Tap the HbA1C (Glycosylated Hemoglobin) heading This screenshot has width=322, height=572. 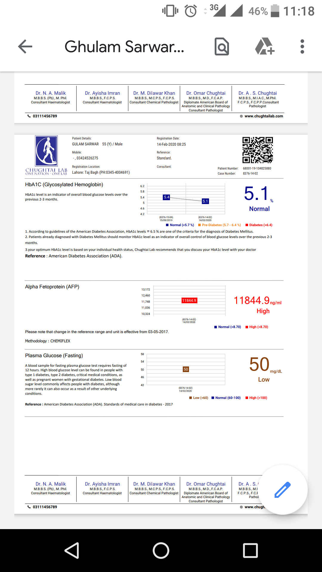click(64, 185)
